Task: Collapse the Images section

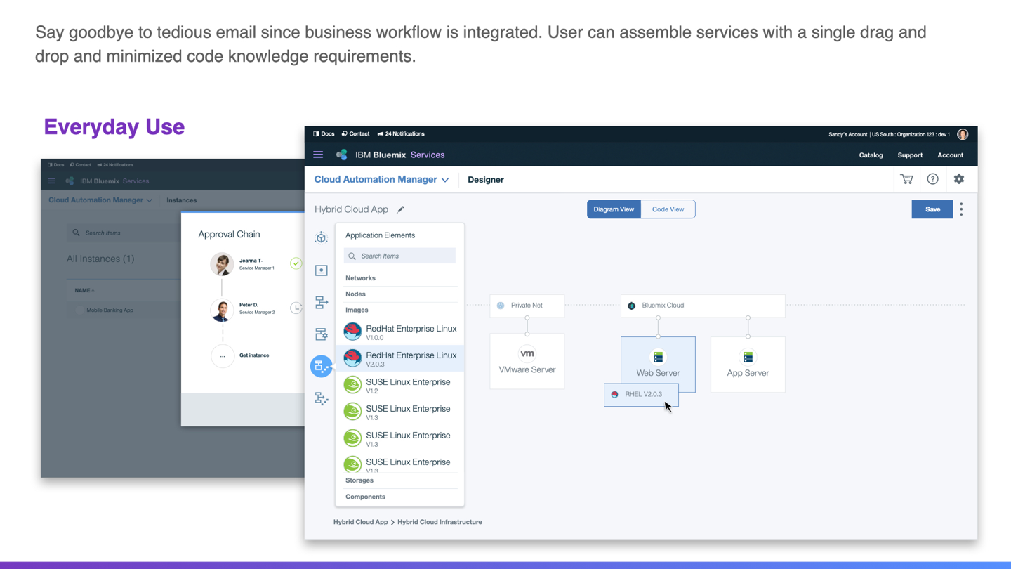Action: point(400,310)
